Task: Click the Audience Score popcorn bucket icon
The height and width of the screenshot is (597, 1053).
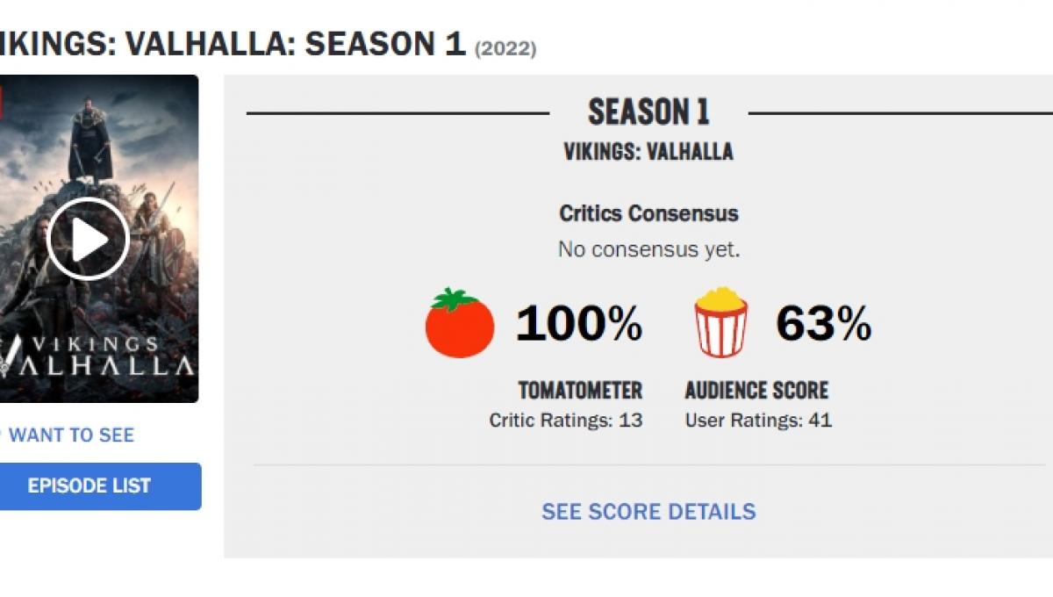Action: [720, 323]
